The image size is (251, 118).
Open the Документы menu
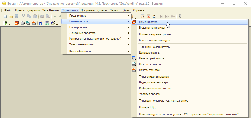point(88,10)
